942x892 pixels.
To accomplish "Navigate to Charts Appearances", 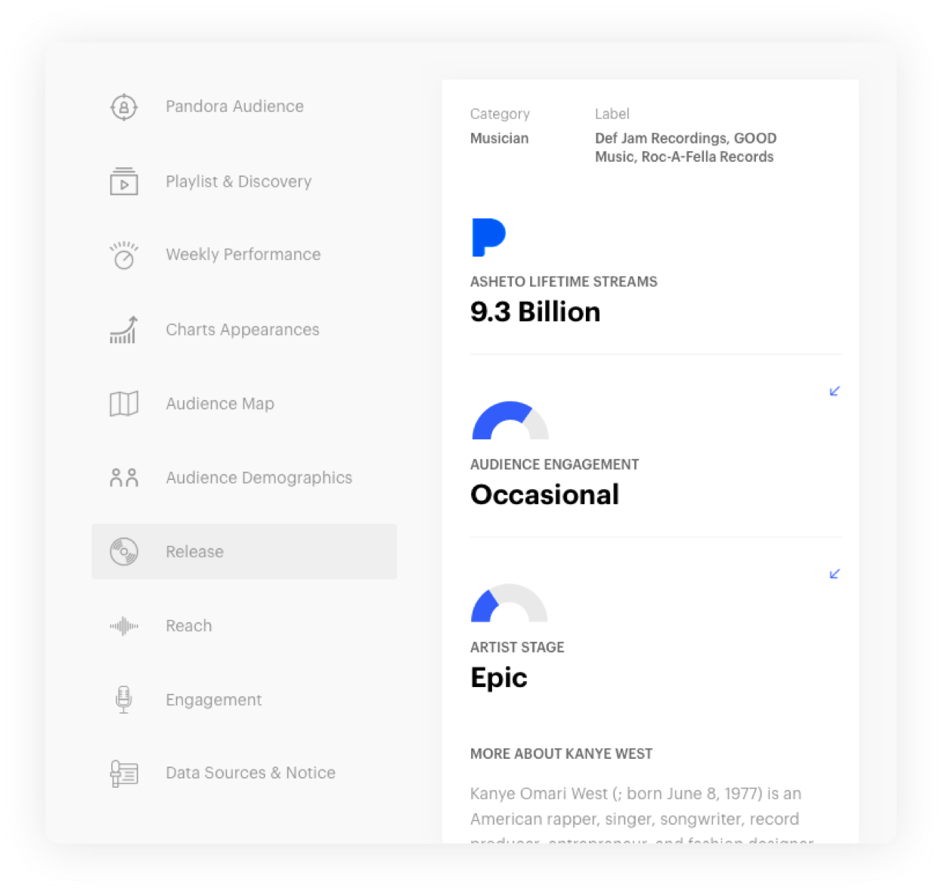I will click(x=244, y=330).
